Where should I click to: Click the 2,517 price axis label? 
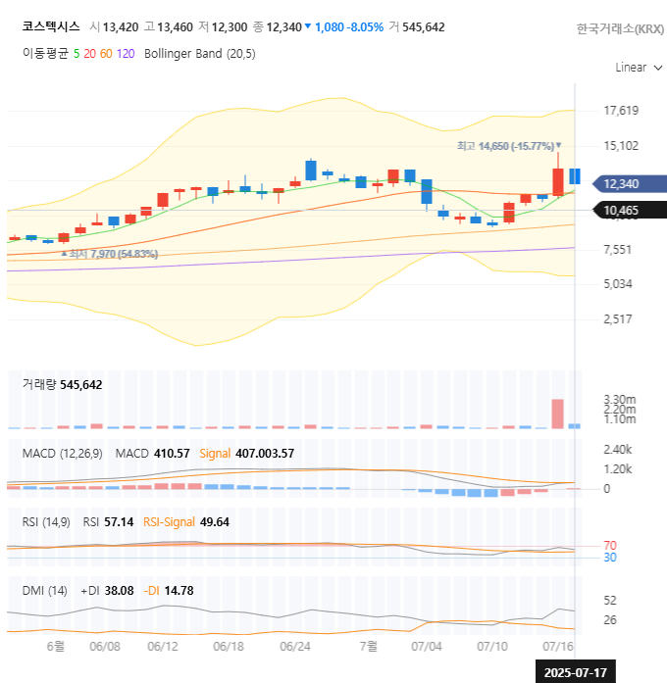tap(618, 319)
